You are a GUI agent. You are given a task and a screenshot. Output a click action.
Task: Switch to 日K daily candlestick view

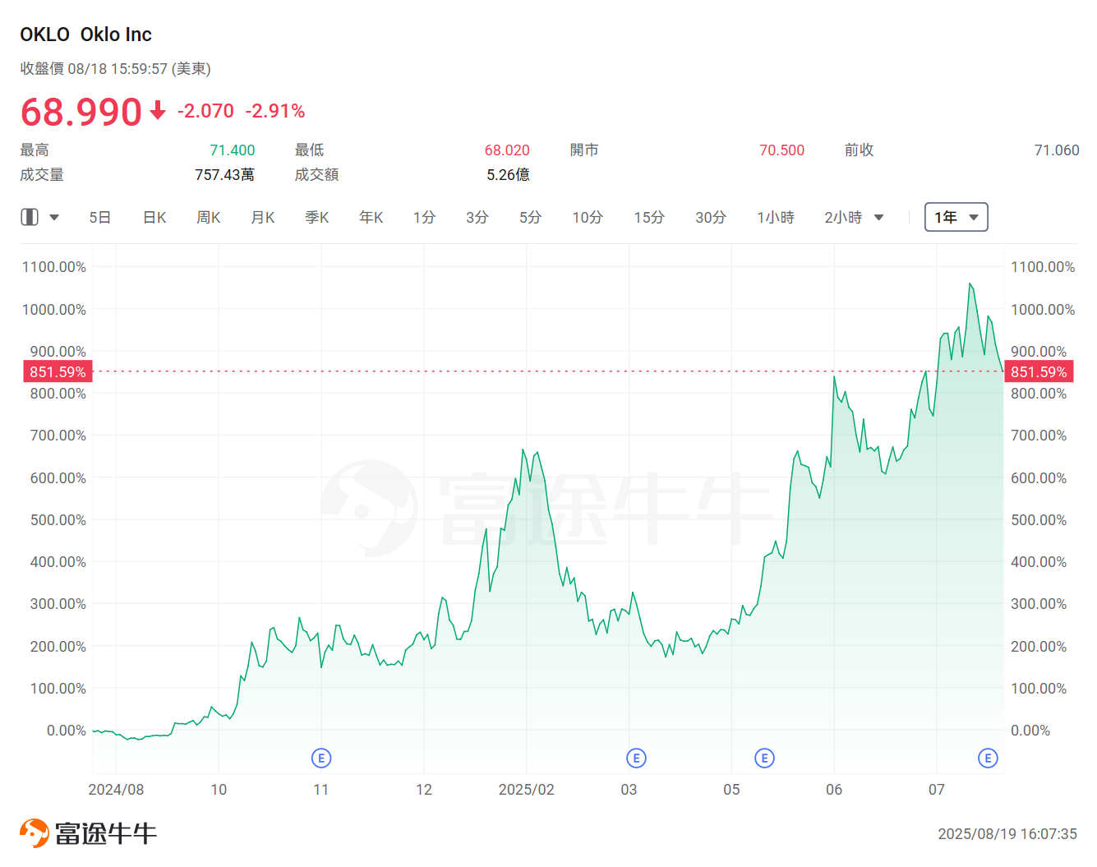click(154, 217)
